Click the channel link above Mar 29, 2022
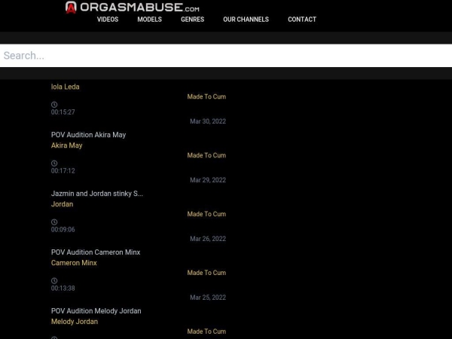 point(206,155)
